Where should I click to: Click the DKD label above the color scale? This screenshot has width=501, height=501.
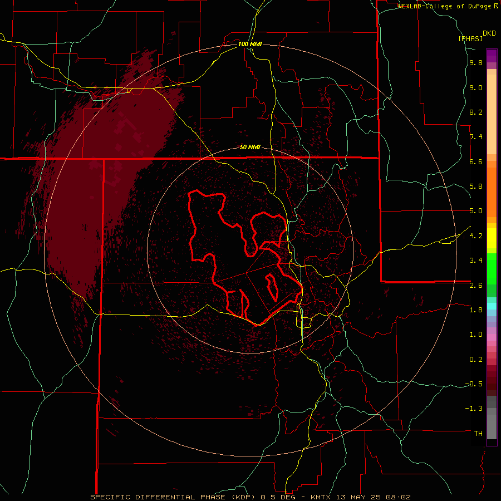pyautogui.click(x=489, y=33)
